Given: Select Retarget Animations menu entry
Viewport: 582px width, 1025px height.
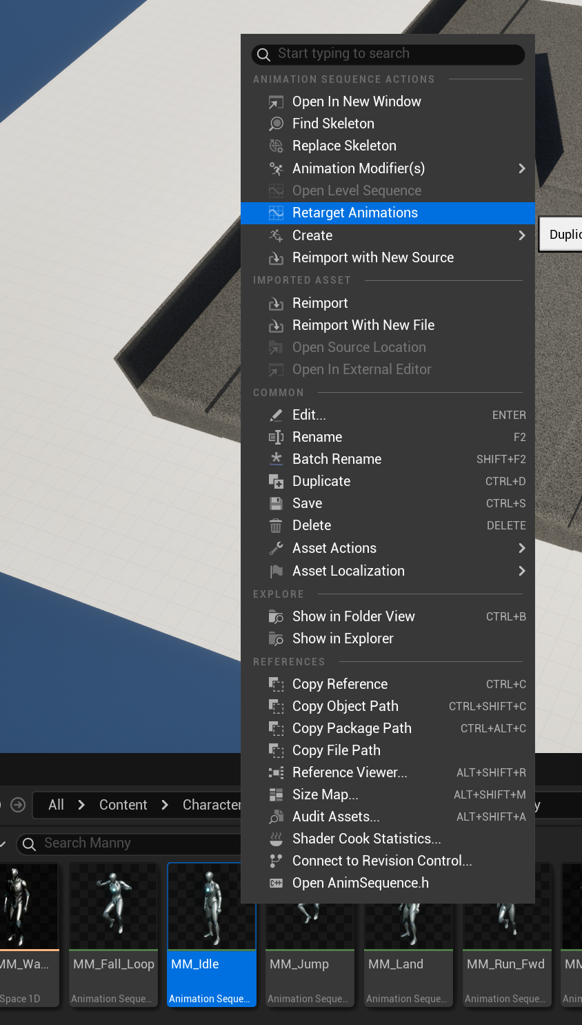Looking at the screenshot, I should point(388,213).
